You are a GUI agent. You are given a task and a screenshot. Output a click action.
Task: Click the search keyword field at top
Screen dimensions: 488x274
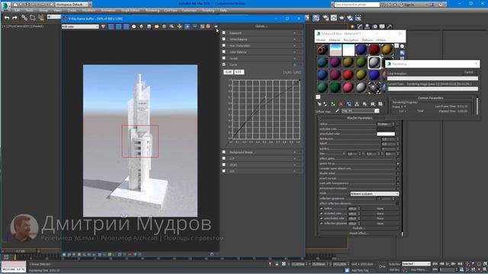point(357,5)
